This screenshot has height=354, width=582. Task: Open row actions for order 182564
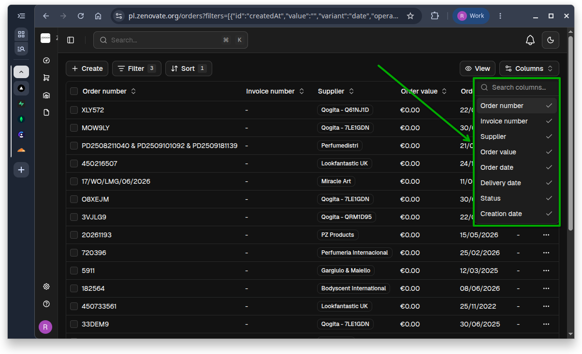tap(546, 288)
